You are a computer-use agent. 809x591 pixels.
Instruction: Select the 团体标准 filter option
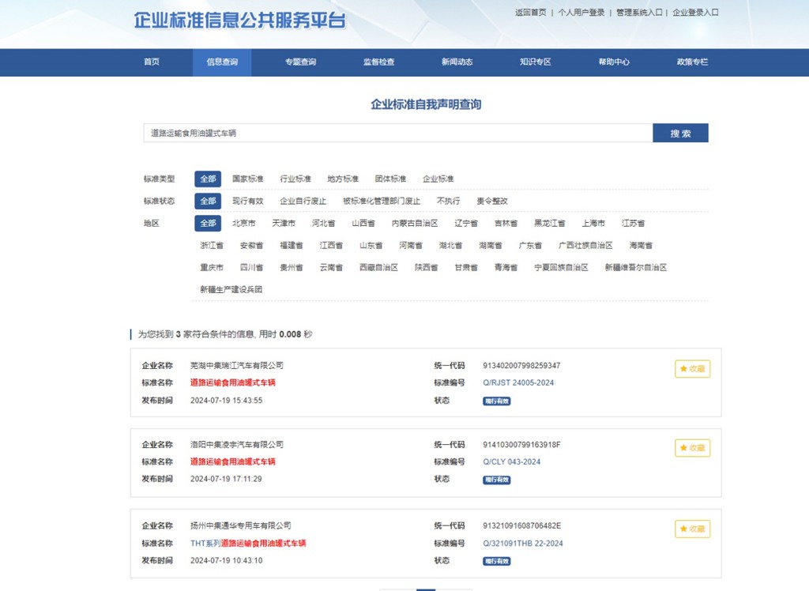[x=389, y=179]
